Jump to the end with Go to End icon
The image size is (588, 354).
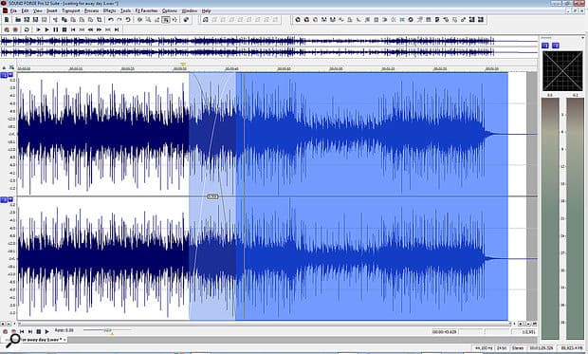tap(117, 29)
